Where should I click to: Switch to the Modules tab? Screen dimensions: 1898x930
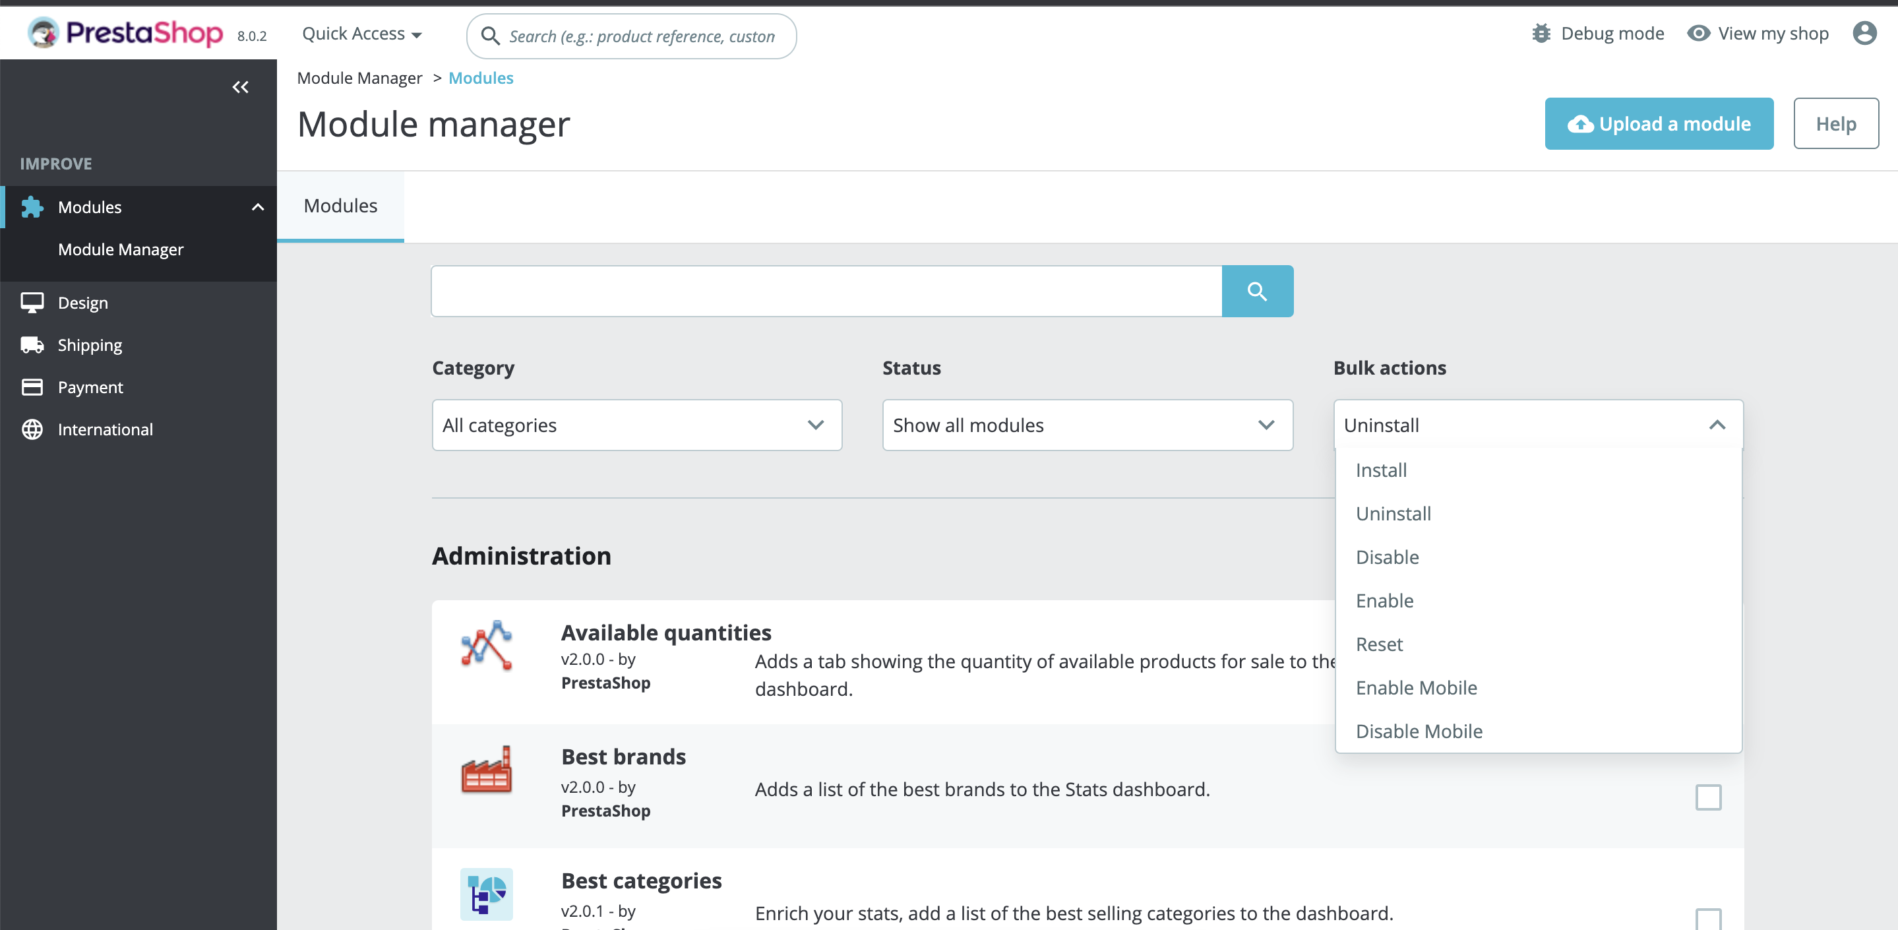[340, 206]
